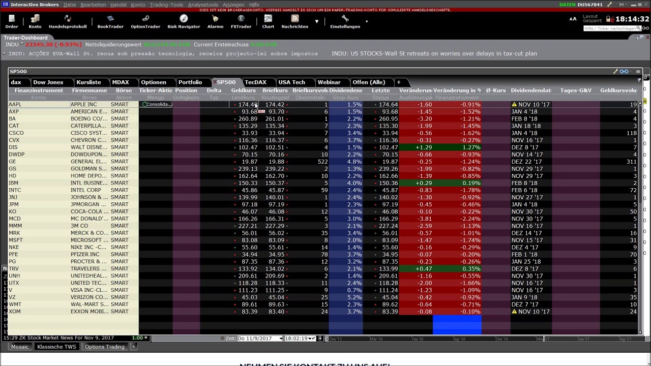Open the Nachrichten news feed icon

pos(294,21)
